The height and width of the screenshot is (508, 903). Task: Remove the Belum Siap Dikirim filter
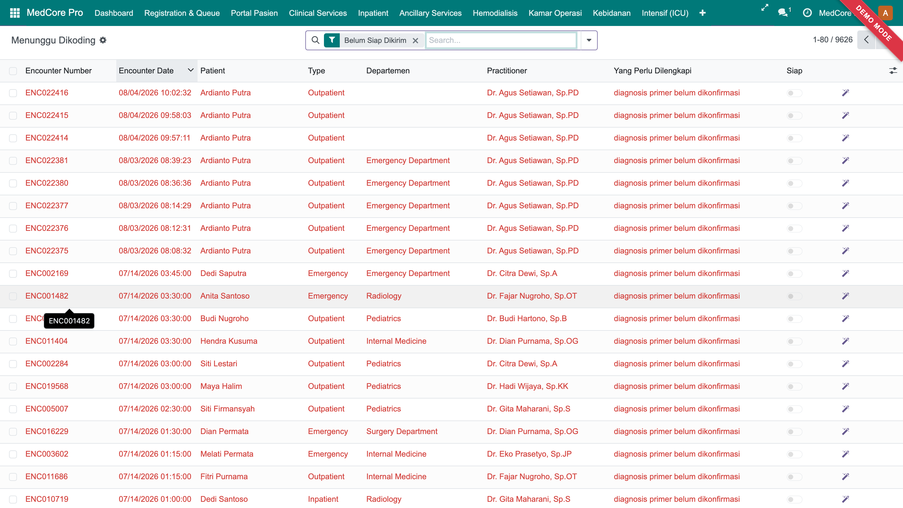pyautogui.click(x=415, y=41)
